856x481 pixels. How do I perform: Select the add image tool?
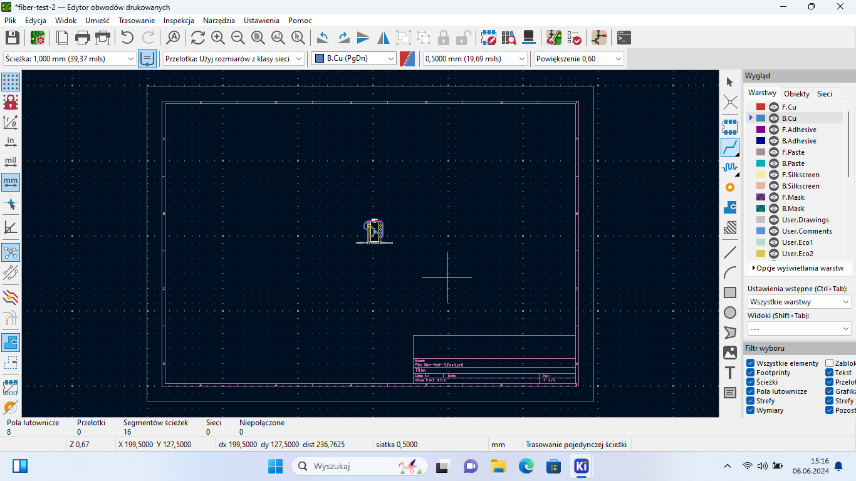pos(730,353)
